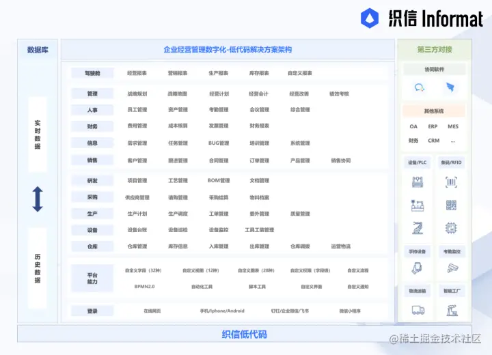Click the 入库管理 item

[219, 246]
